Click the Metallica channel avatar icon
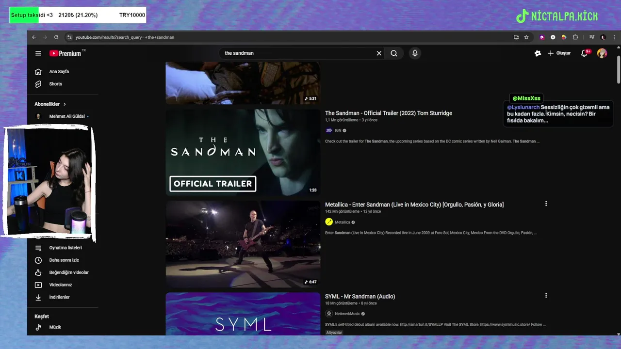The height and width of the screenshot is (349, 621). pos(329,222)
